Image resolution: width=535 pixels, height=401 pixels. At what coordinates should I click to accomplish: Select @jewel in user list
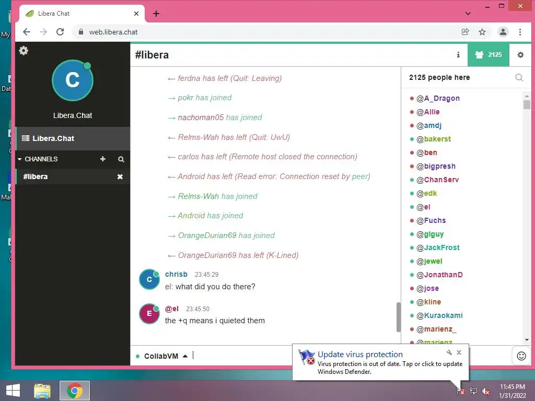(429, 261)
